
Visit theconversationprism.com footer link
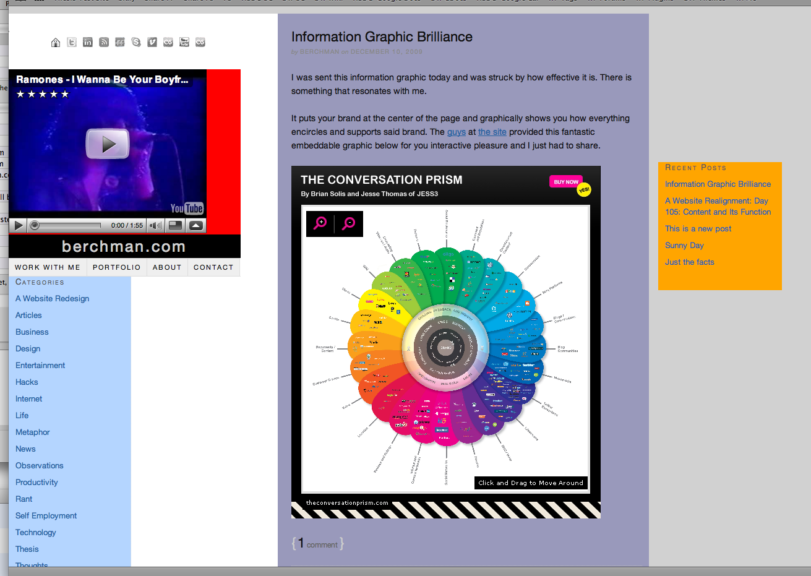point(347,503)
